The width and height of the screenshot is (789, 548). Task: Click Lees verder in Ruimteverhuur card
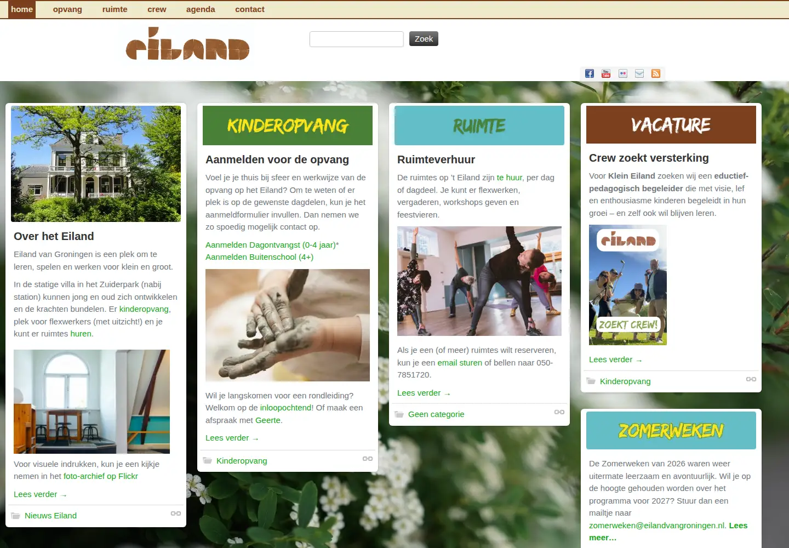[424, 393]
